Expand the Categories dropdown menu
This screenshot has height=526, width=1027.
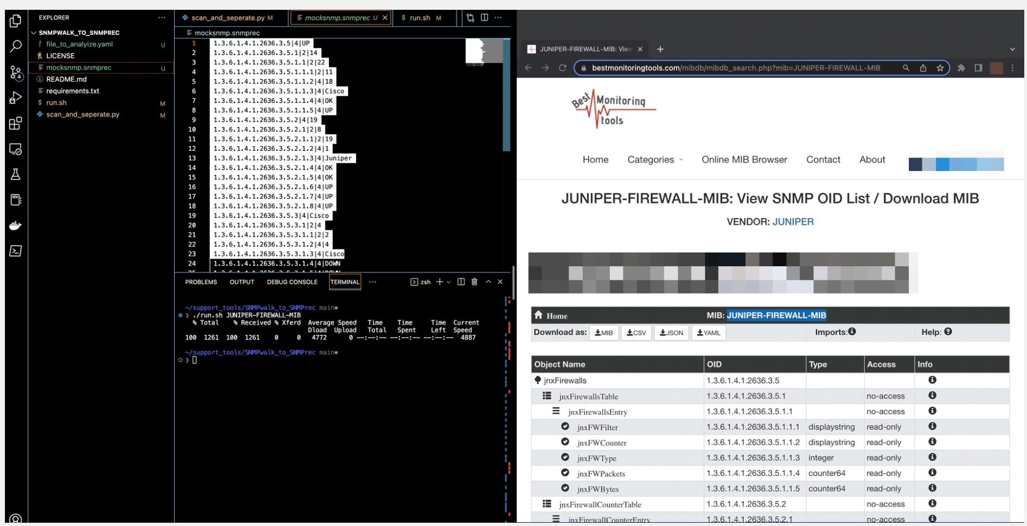[655, 160]
